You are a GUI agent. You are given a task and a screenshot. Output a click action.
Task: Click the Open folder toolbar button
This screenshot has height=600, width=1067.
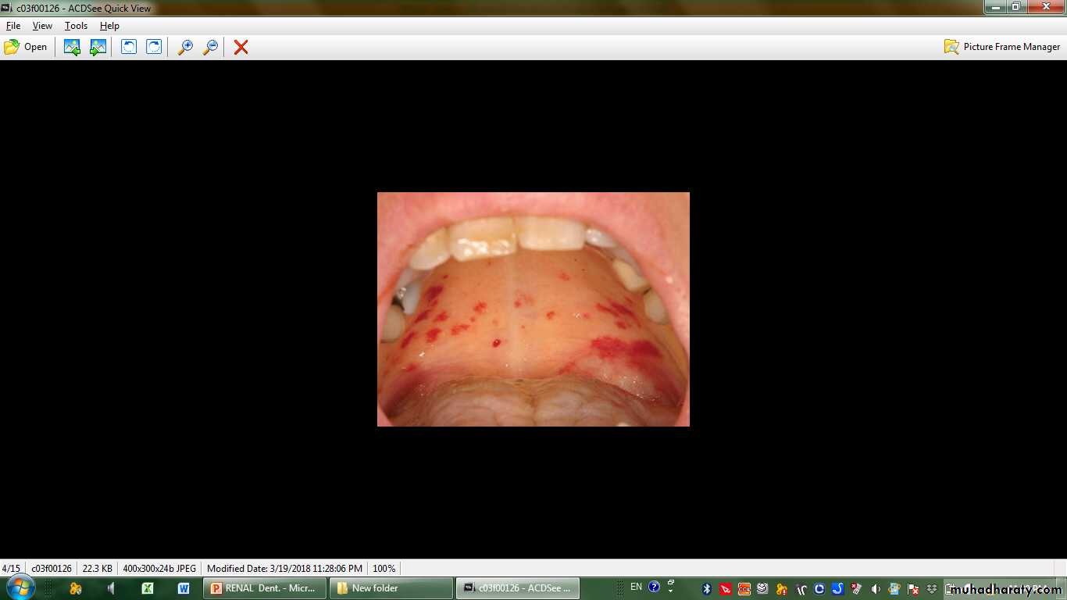(x=26, y=47)
